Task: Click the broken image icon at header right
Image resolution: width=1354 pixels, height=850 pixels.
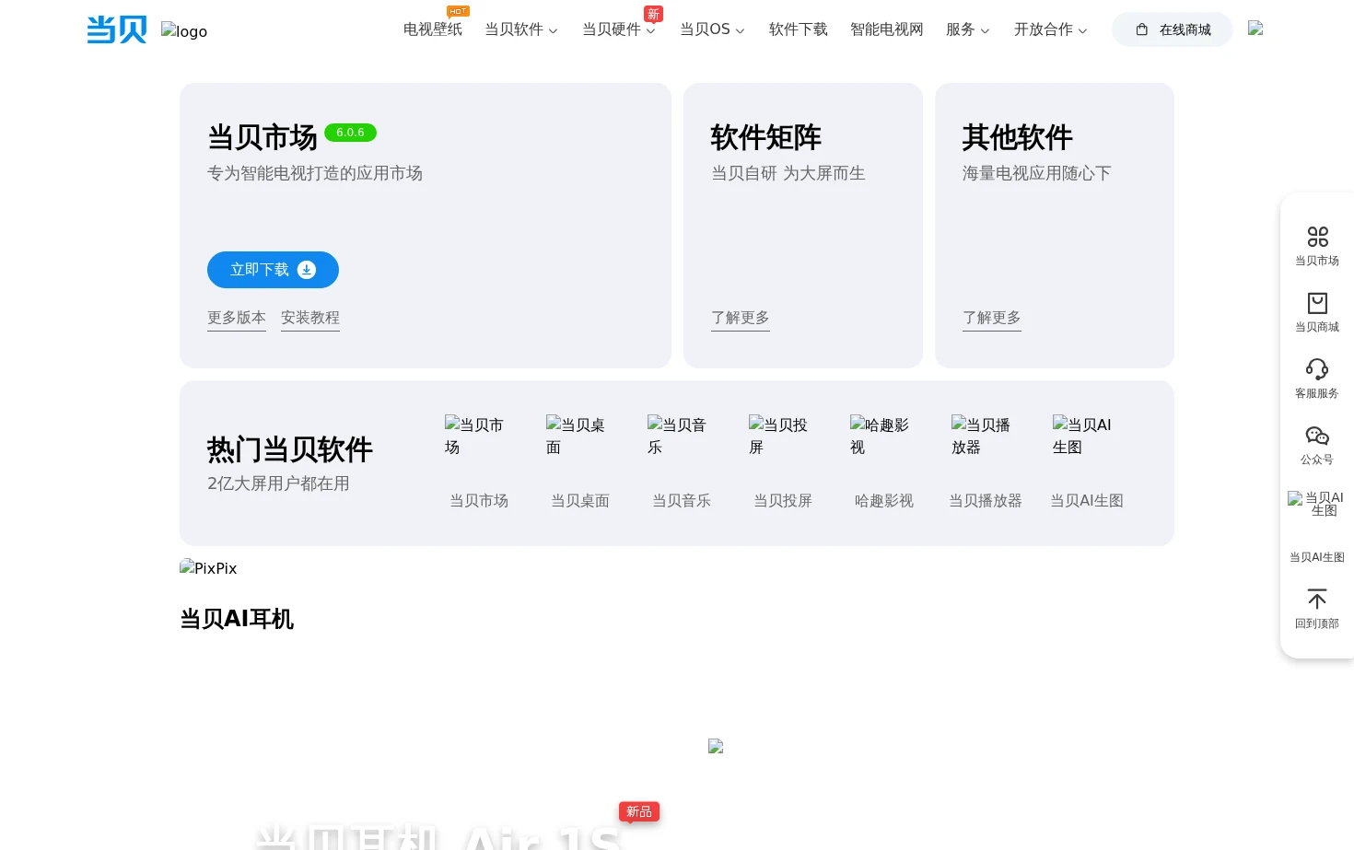Action: tap(1255, 28)
